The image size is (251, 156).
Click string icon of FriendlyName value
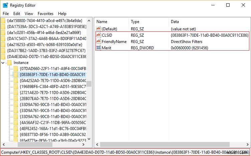pos(98,41)
